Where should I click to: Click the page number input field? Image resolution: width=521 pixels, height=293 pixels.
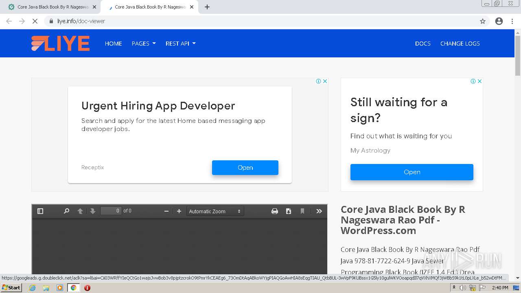pos(111,211)
